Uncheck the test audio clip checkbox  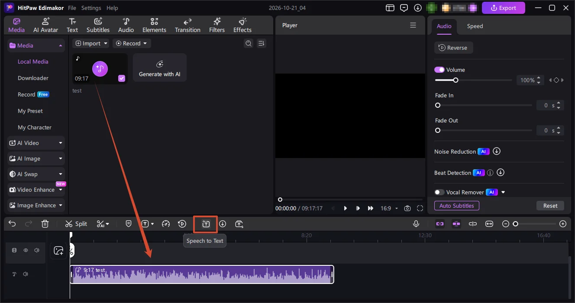(x=122, y=78)
